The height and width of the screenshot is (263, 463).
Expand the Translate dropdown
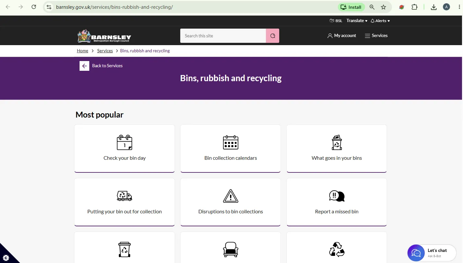coord(357,21)
